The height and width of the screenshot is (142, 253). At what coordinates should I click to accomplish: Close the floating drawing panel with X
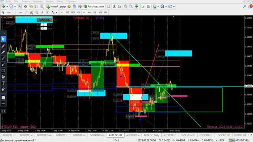[x=4, y=33]
